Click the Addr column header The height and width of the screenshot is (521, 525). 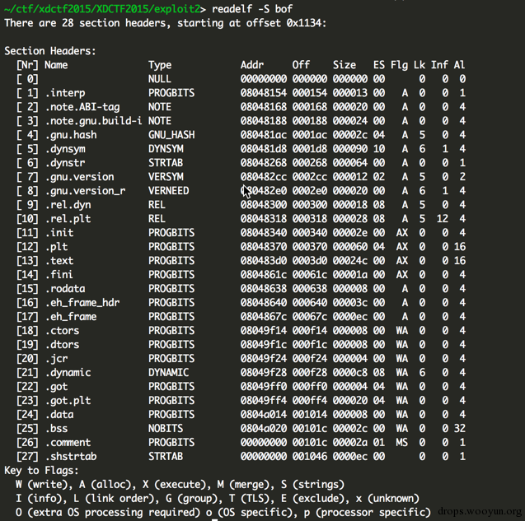point(252,65)
